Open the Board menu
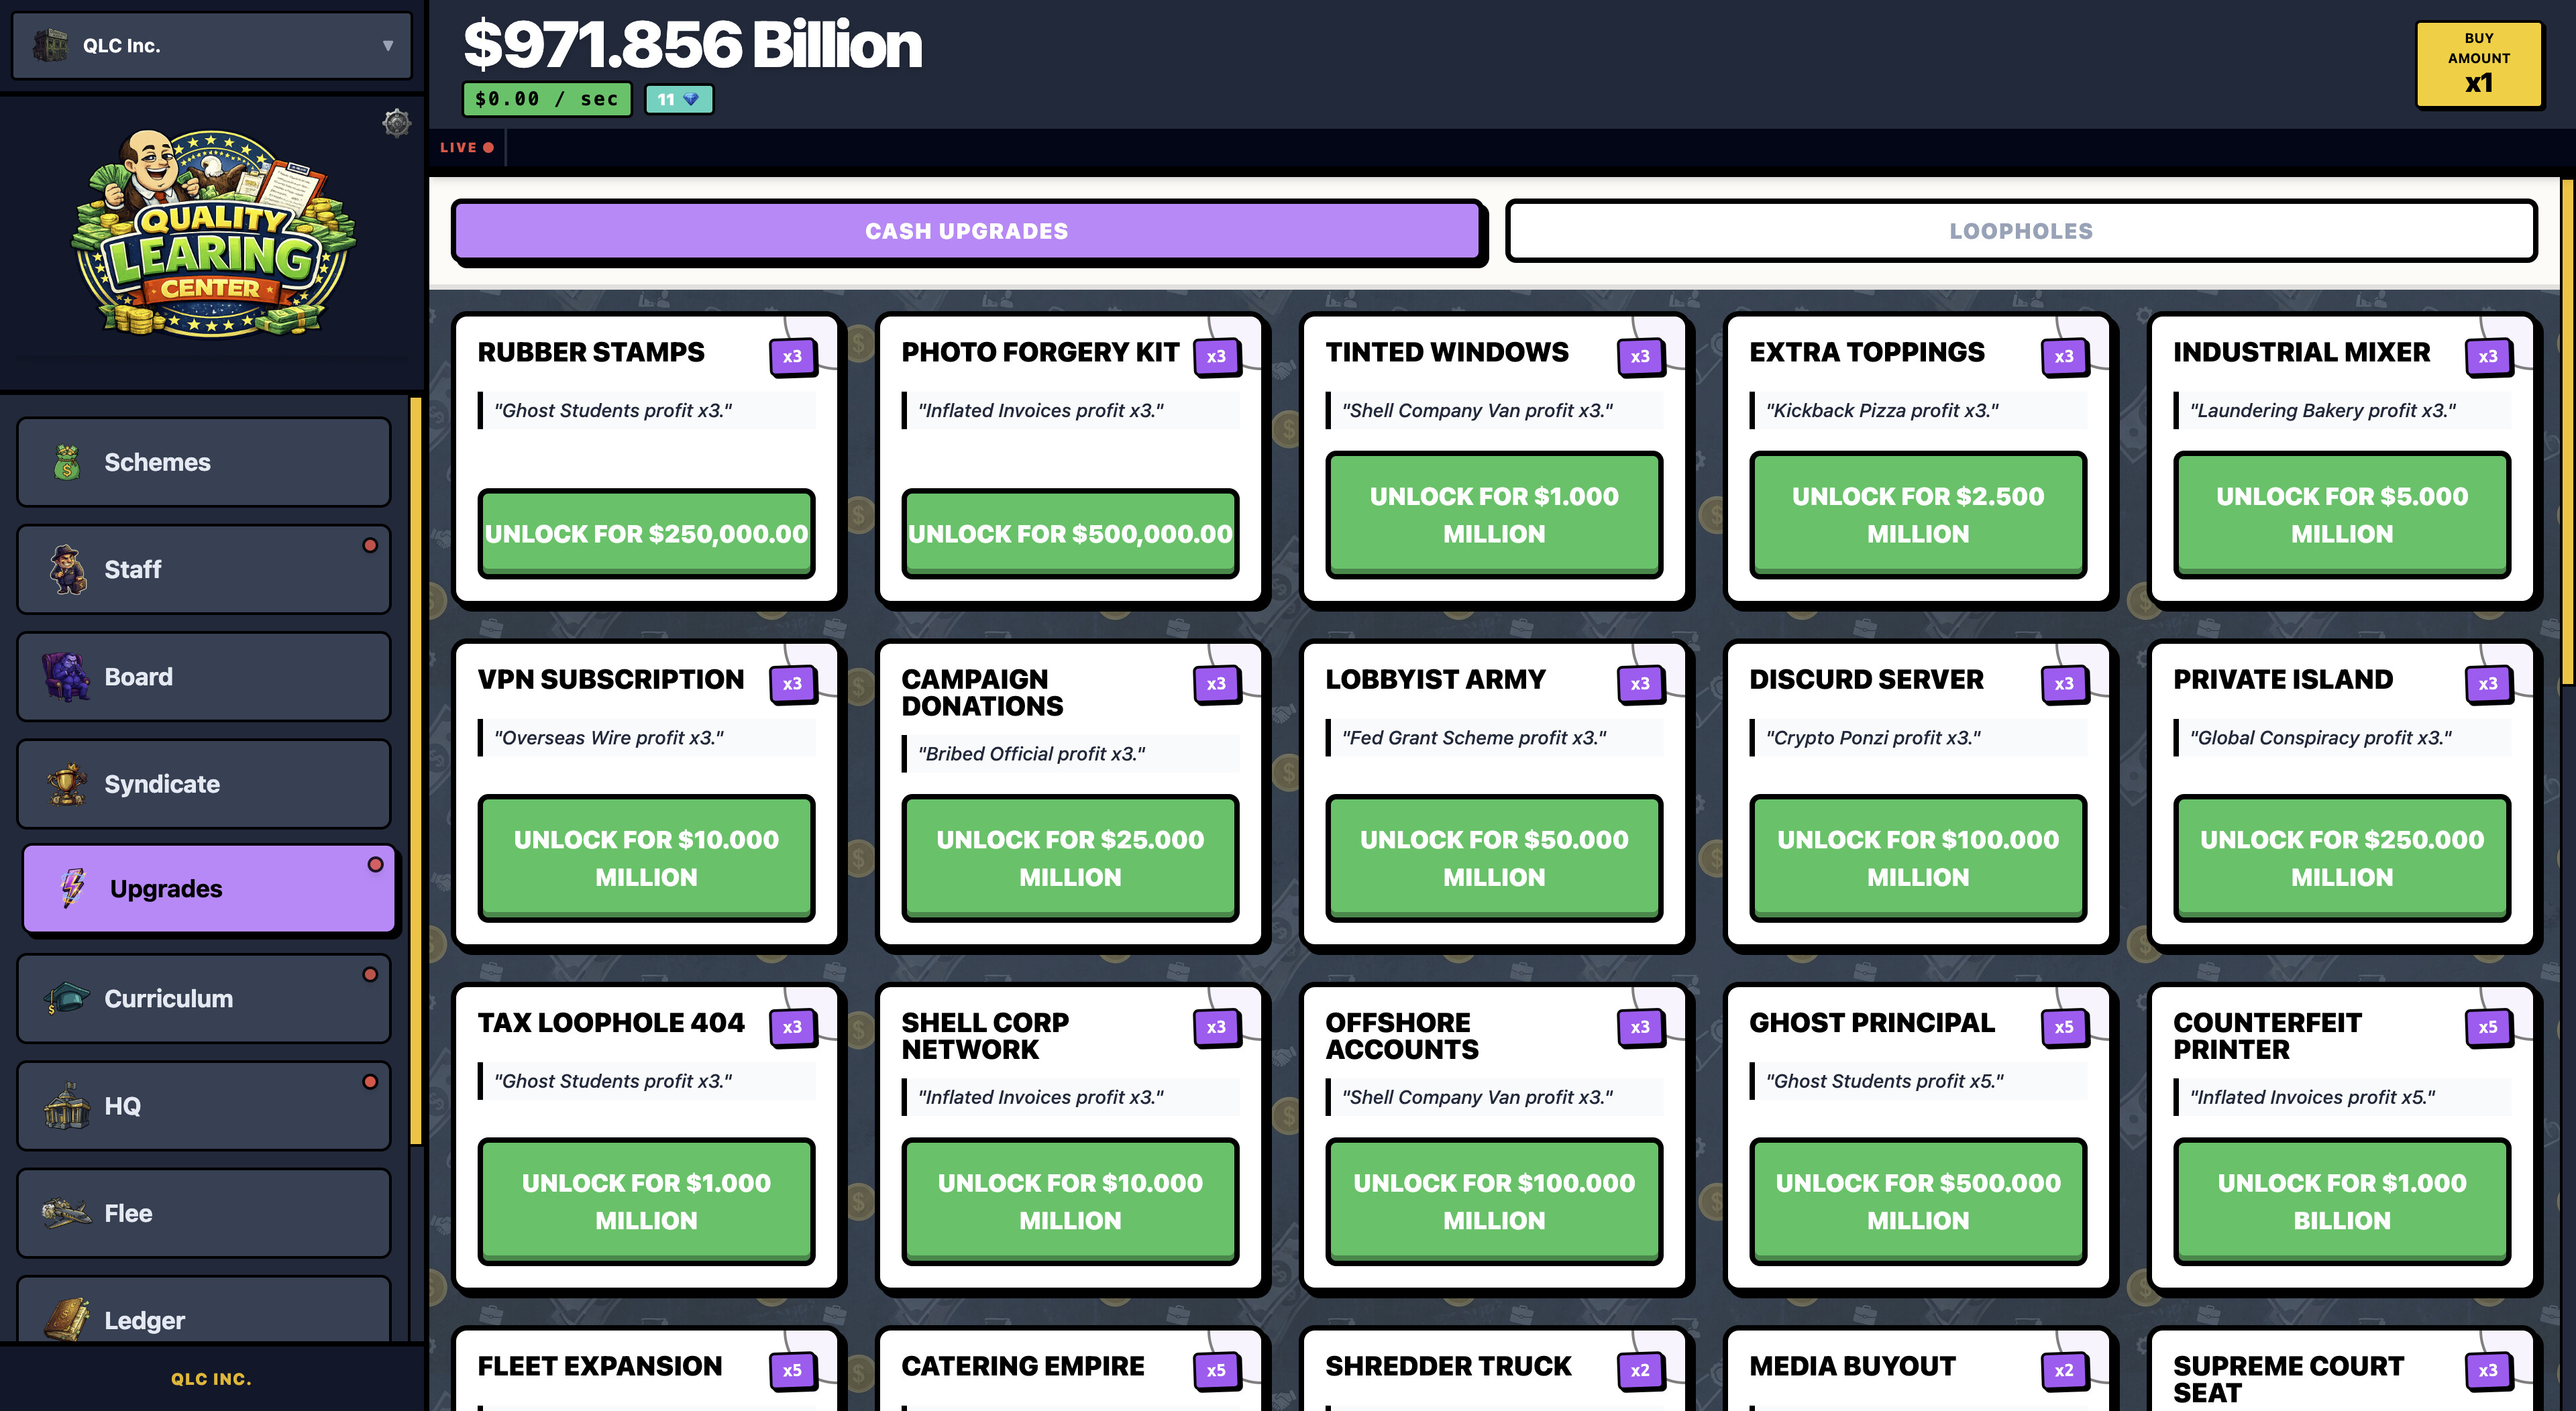The height and width of the screenshot is (1411, 2576). pyautogui.click(x=204, y=677)
